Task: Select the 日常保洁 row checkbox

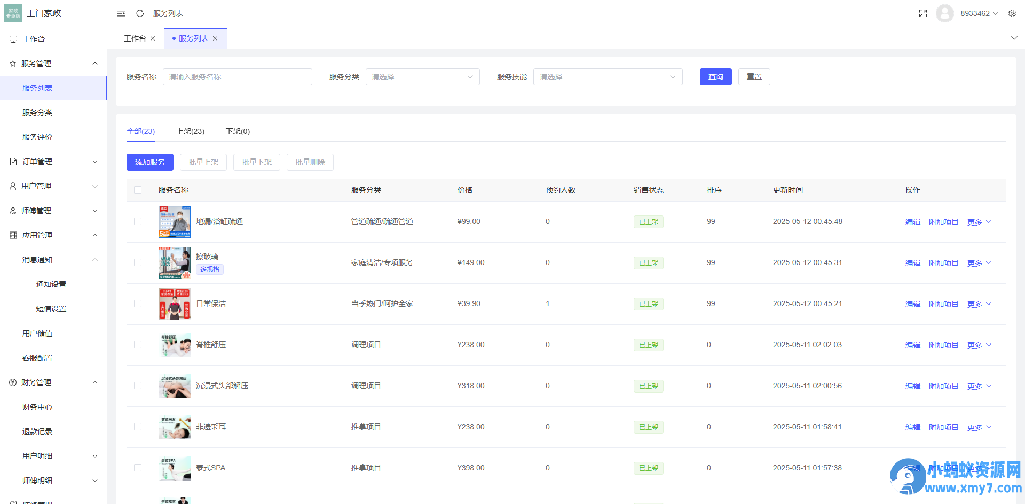Action: (138, 303)
